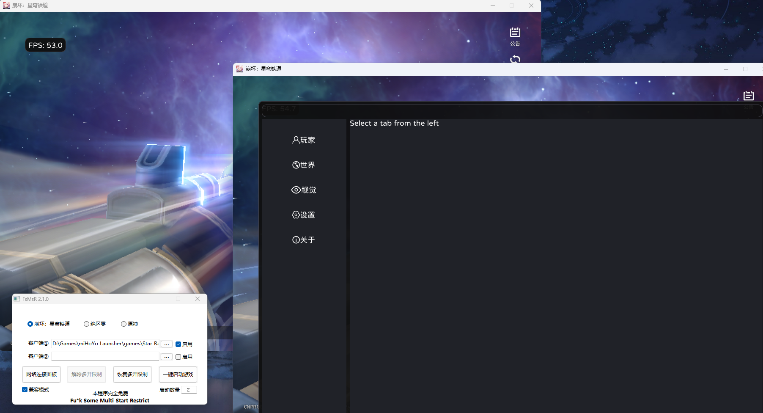Open the 关于 (About) tab

(x=304, y=240)
